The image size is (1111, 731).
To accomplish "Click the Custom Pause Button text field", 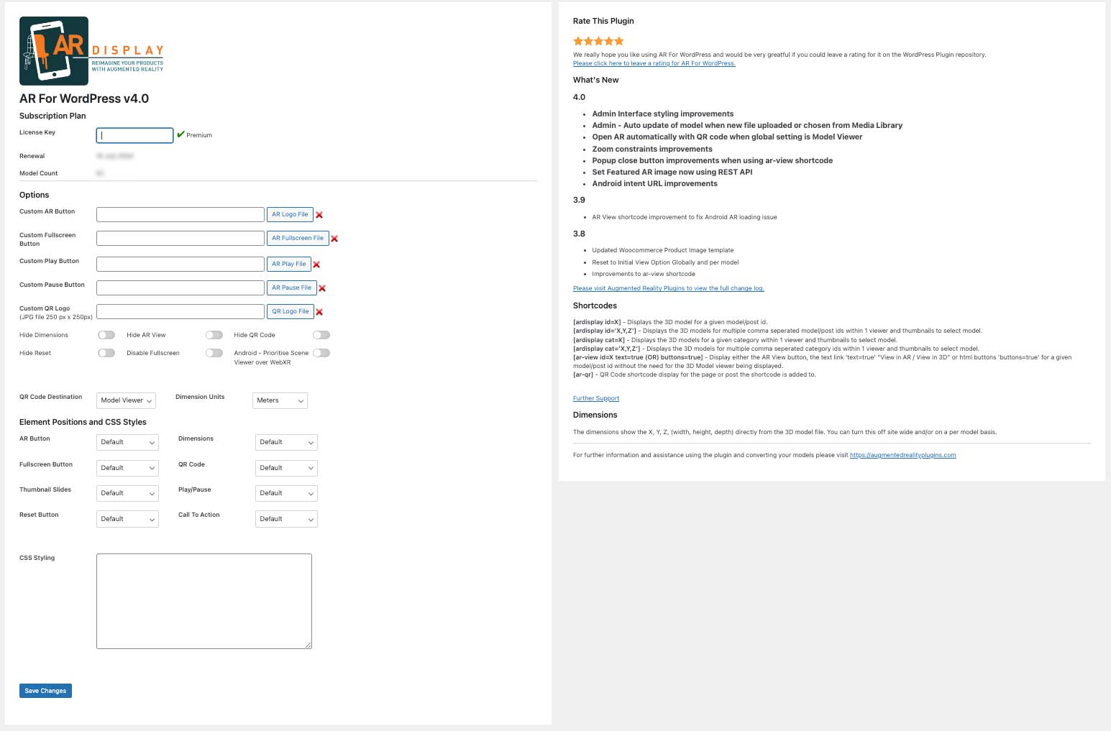I will pos(180,288).
